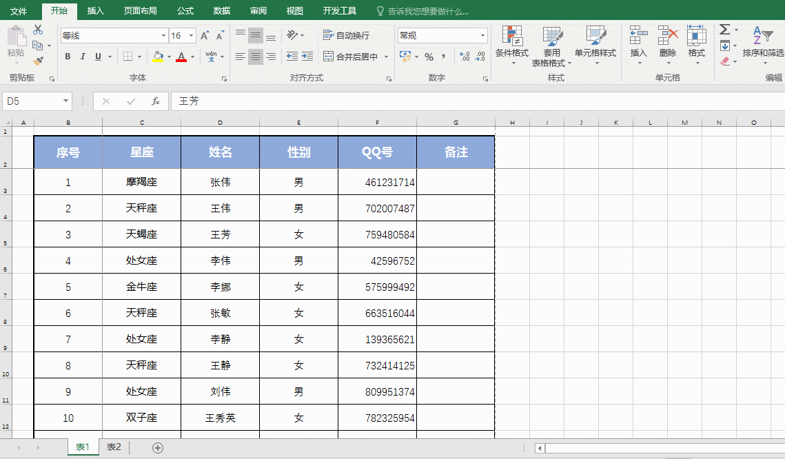Switch to the 插入 ribbon tab
785x459 pixels.
pyautogui.click(x=96, y=11)
